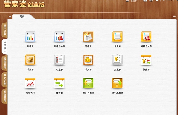Screen dimensions: 178x115
Task: Open the 调拨单 stock transfer icon
Action: pos(59,84)
